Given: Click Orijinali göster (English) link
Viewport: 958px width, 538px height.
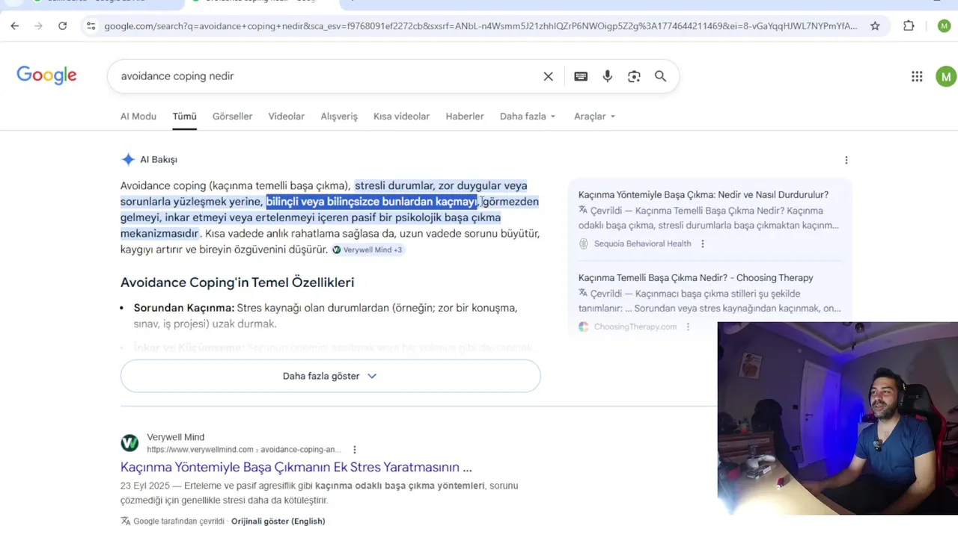Looking at the screenshot, I should [x=278, y=521].
